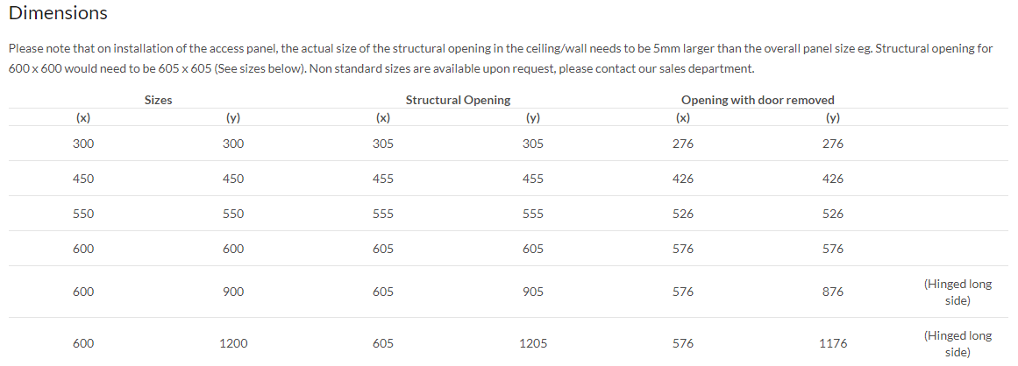Click the 426 door removed x value
1018x366 pixels.
[x=683, y=179]
